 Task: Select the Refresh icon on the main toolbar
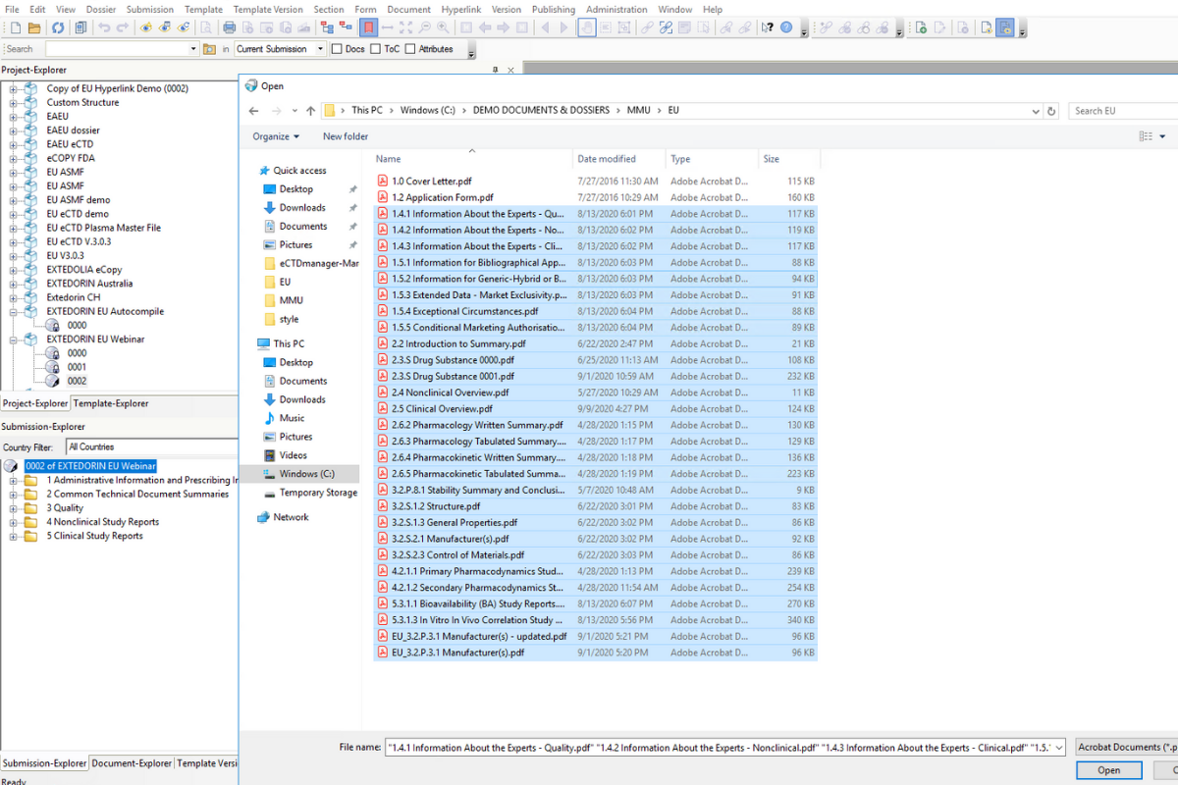tap(59, 27)
